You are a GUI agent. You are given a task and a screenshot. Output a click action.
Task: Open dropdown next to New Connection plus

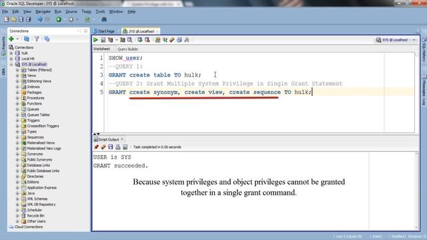tap(17, 39)
